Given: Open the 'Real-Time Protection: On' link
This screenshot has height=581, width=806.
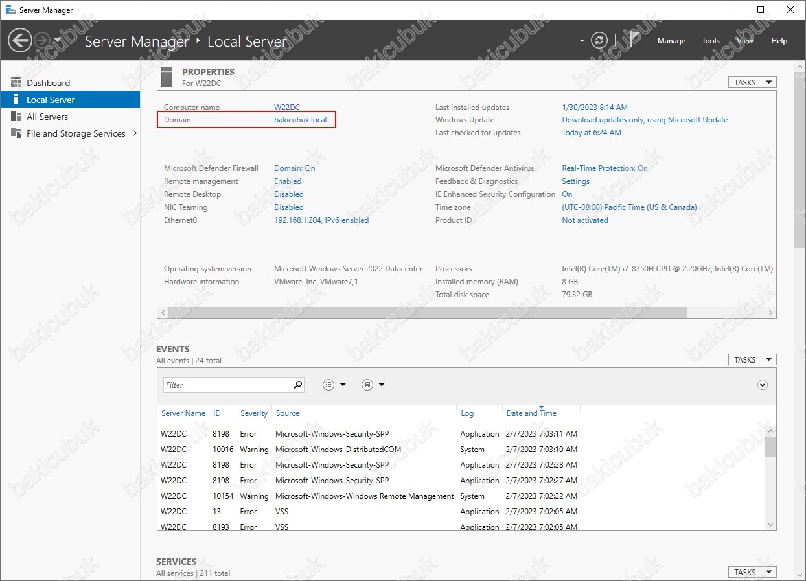Looking at the screenshot, I should [x=604, y=168].
